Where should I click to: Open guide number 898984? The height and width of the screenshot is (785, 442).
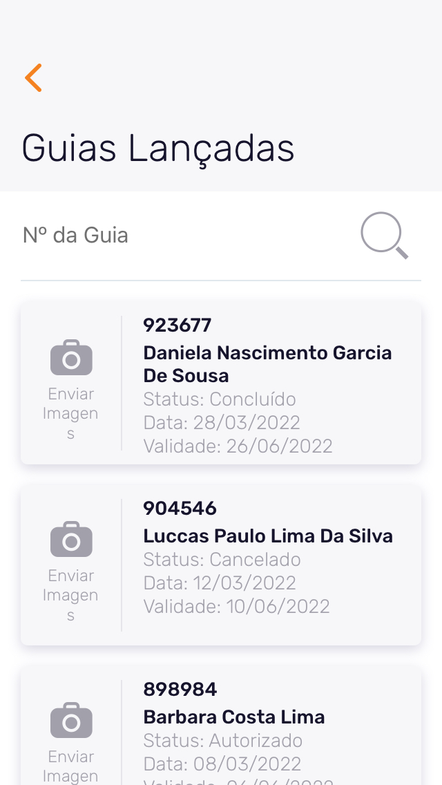180,689
